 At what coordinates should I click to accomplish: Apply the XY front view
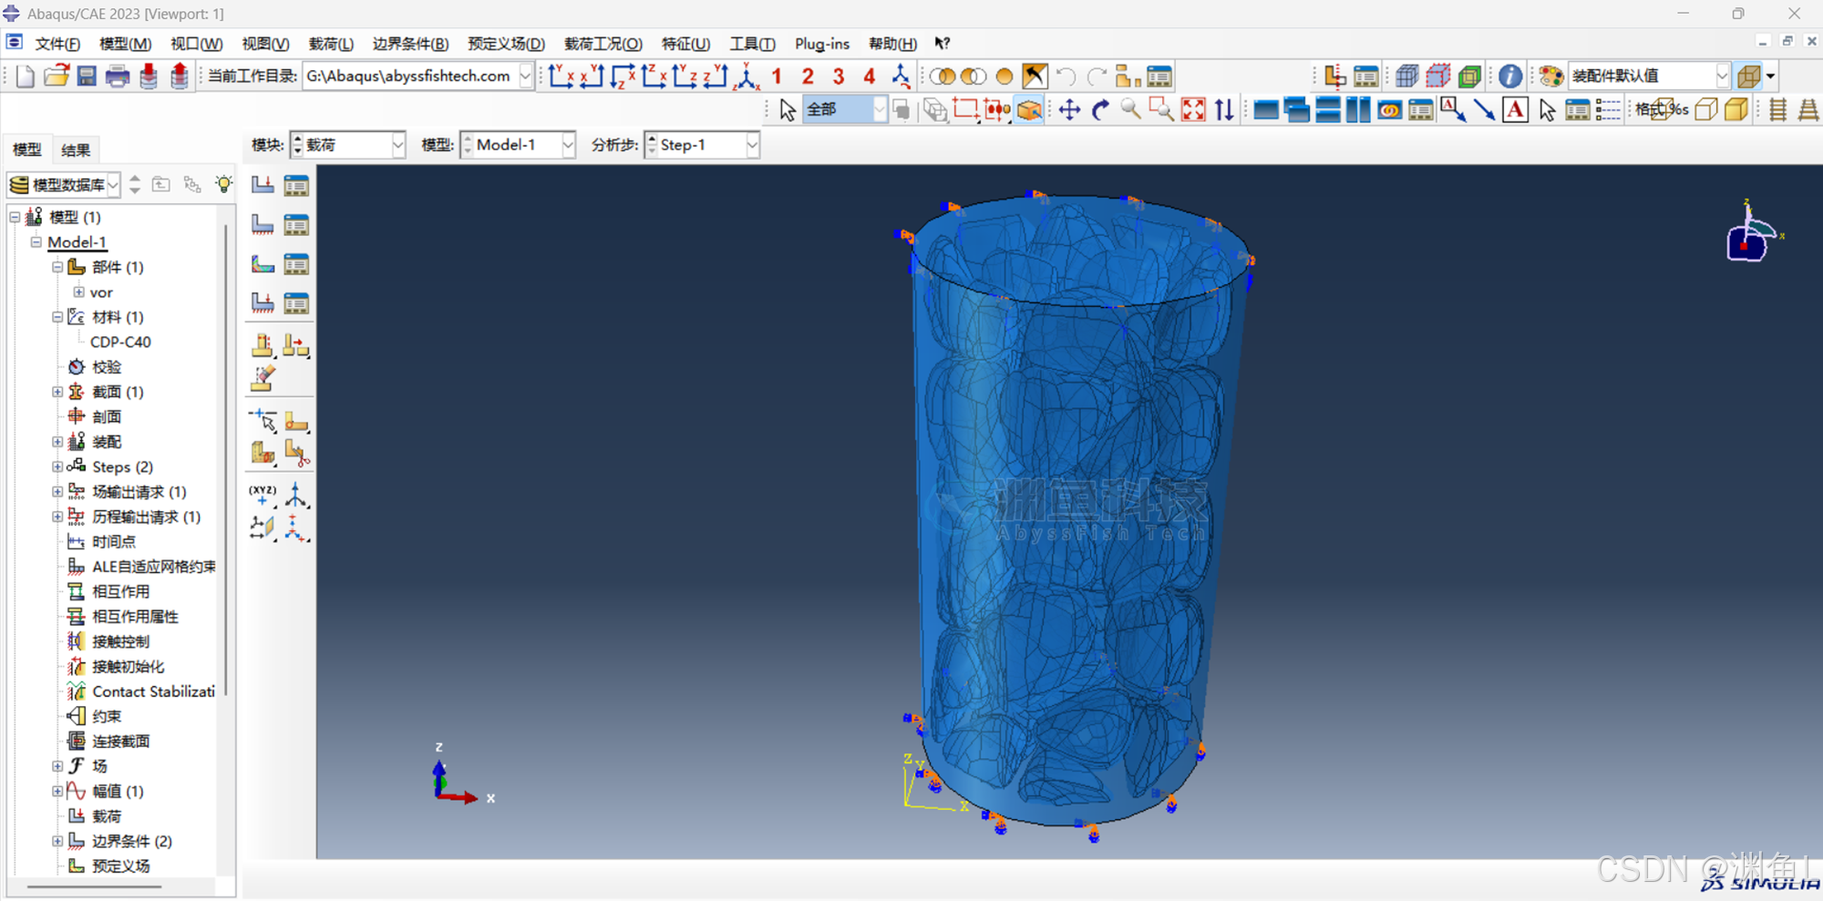coord(561,77)
